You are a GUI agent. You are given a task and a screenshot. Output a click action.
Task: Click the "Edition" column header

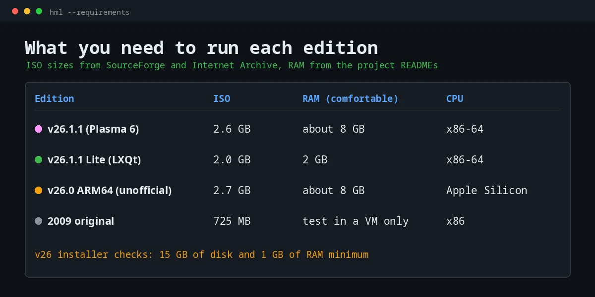pos(55,99)
